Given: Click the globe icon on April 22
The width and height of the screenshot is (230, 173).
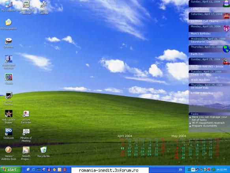Looking at the screenshot, I should coord(226,49).
